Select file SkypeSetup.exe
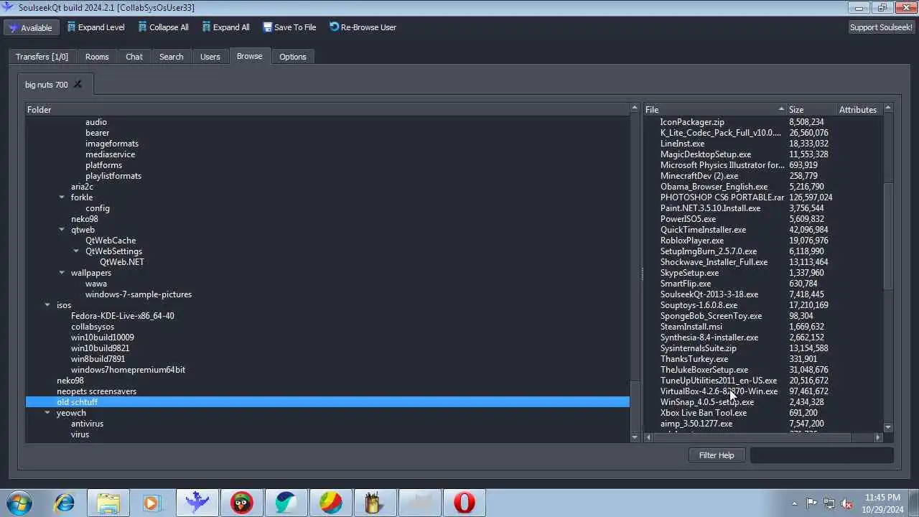Viewport: 919px width, 517px height. coord(689,273)
